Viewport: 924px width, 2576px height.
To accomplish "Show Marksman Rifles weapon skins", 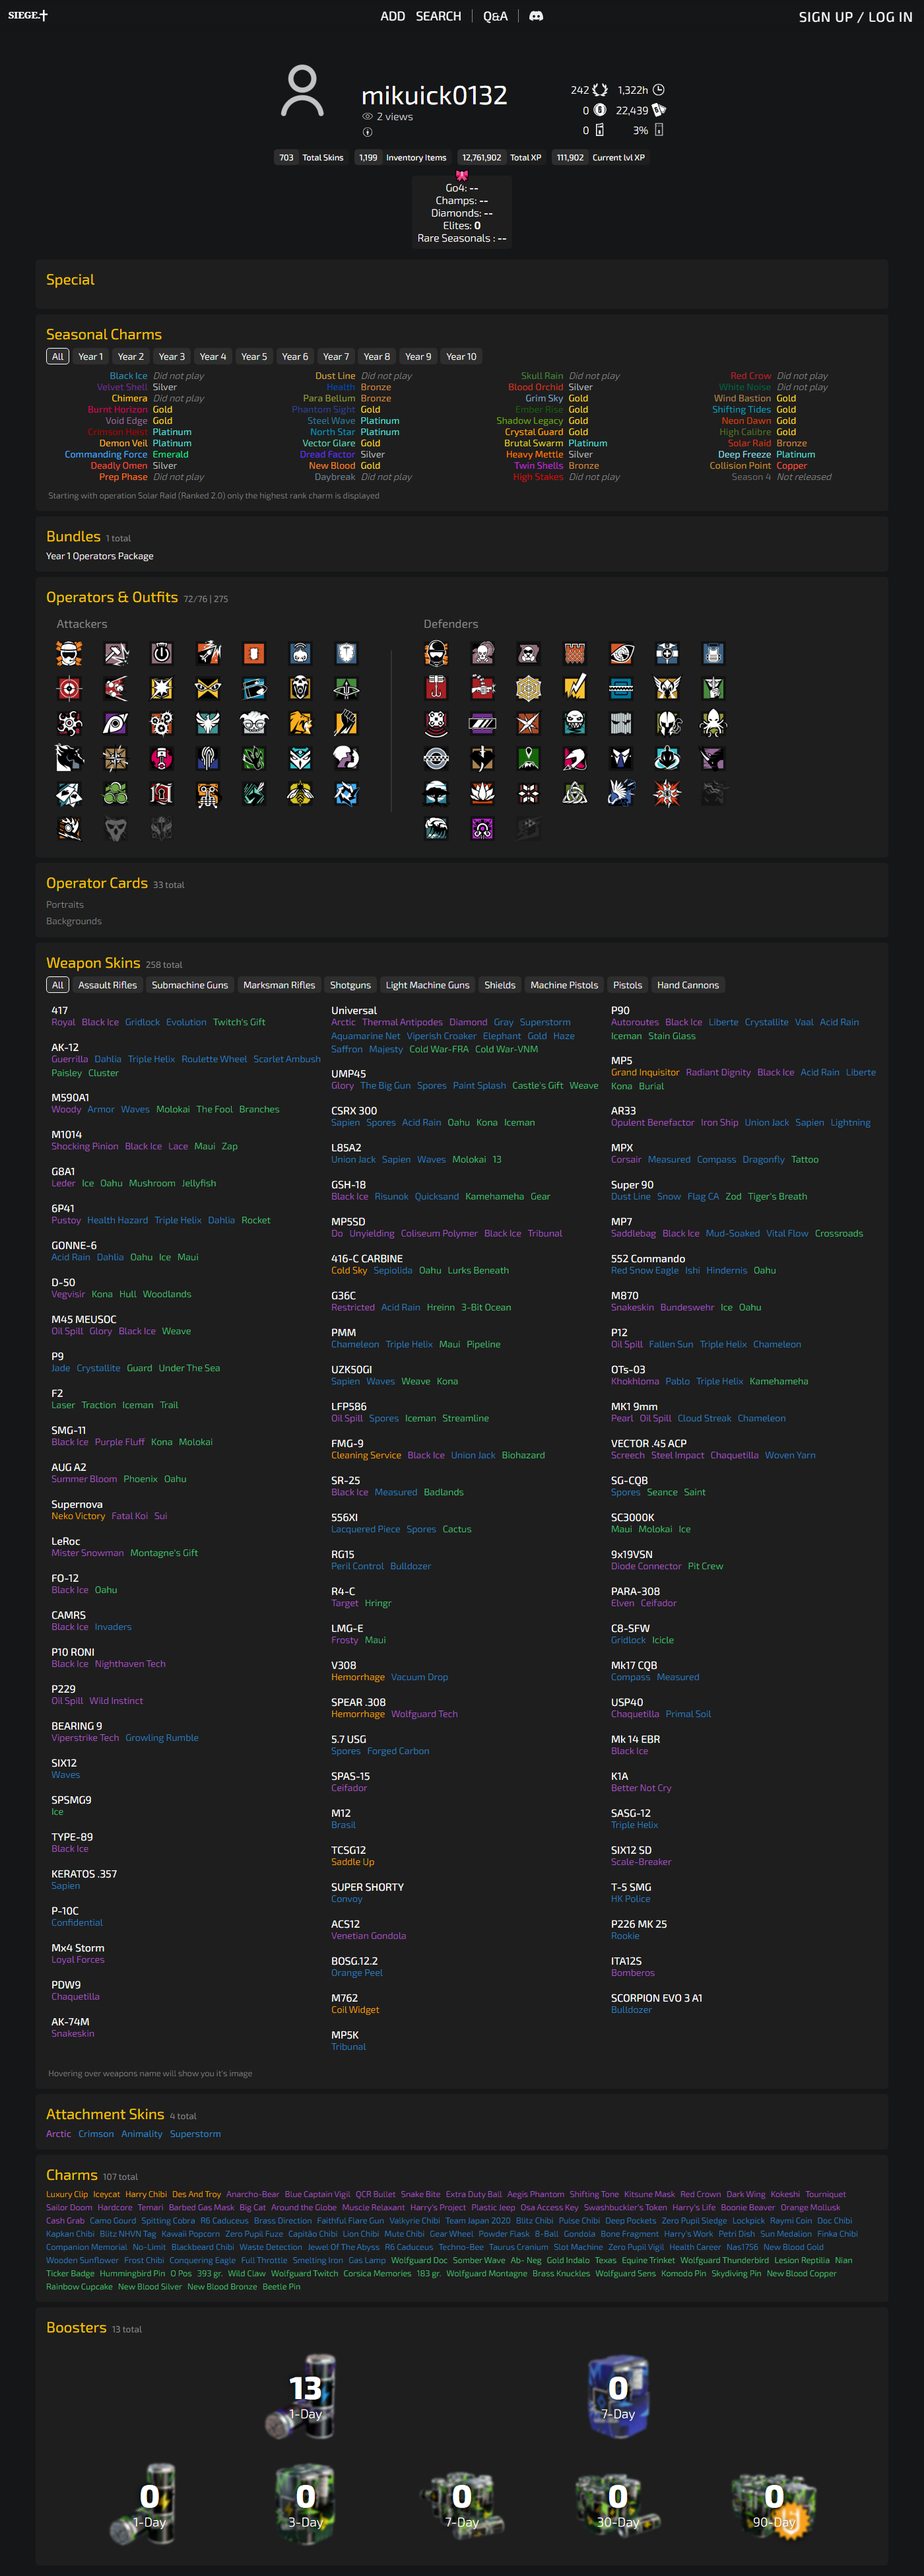I will pos(279,985).
